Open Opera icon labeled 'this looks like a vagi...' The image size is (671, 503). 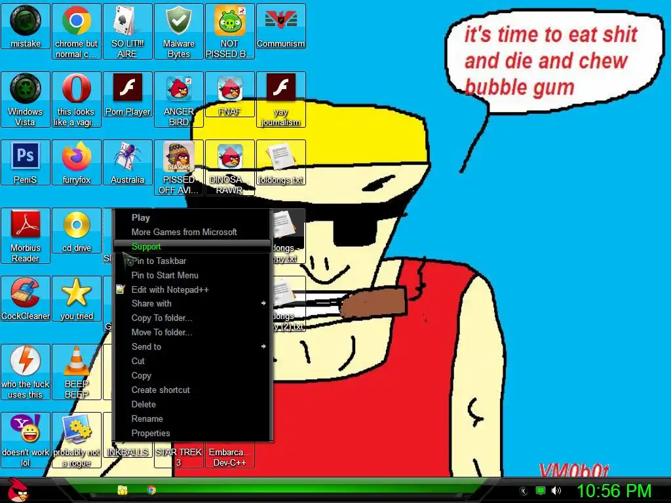coord(76,100)
